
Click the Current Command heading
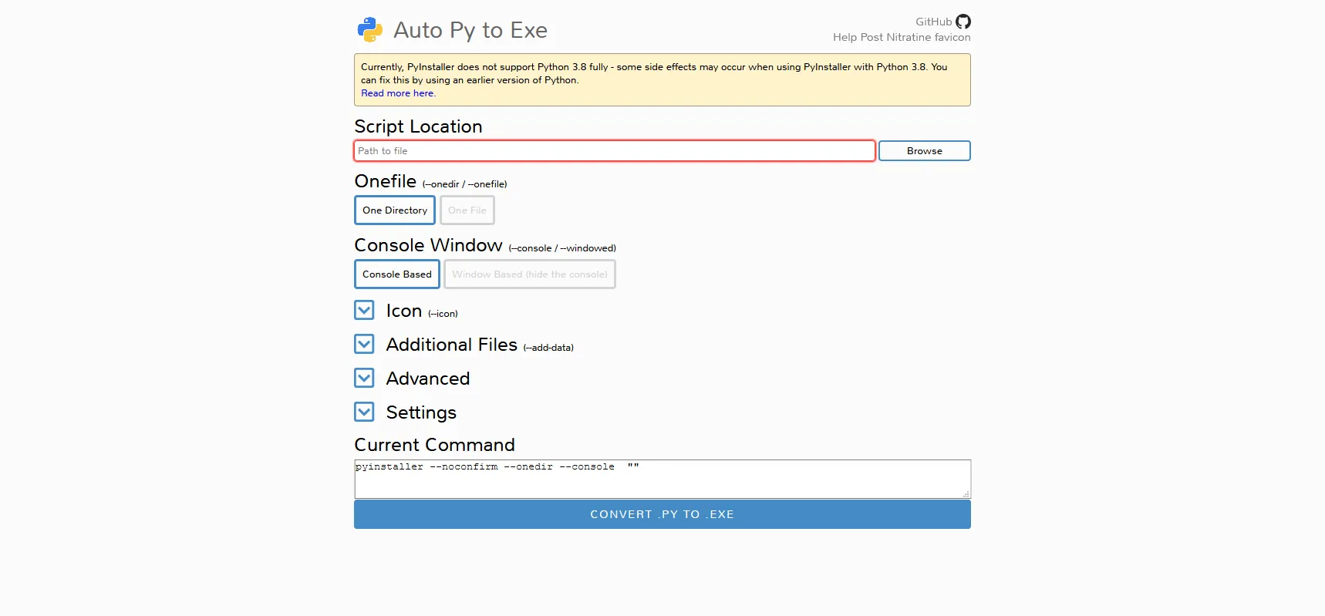point(434,445)
